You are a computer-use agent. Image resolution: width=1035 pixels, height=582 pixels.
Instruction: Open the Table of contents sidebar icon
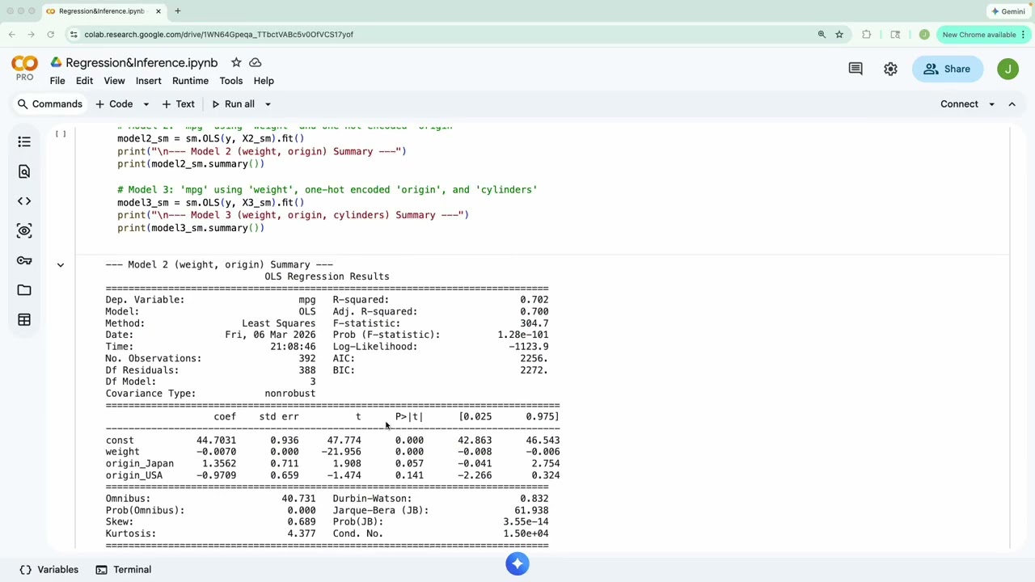click(24, 141)
